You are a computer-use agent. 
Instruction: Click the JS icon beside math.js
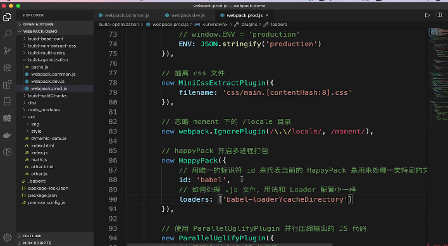[27, 159]
